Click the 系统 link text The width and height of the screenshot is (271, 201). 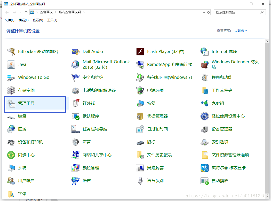tap(22, 168)
